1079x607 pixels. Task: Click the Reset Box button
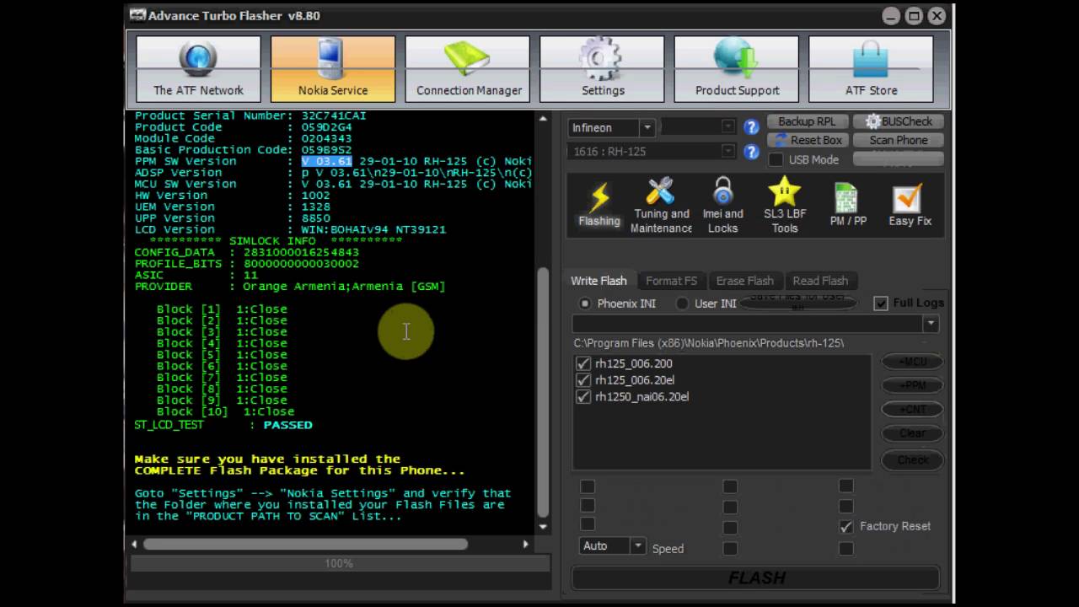point(808,140)
